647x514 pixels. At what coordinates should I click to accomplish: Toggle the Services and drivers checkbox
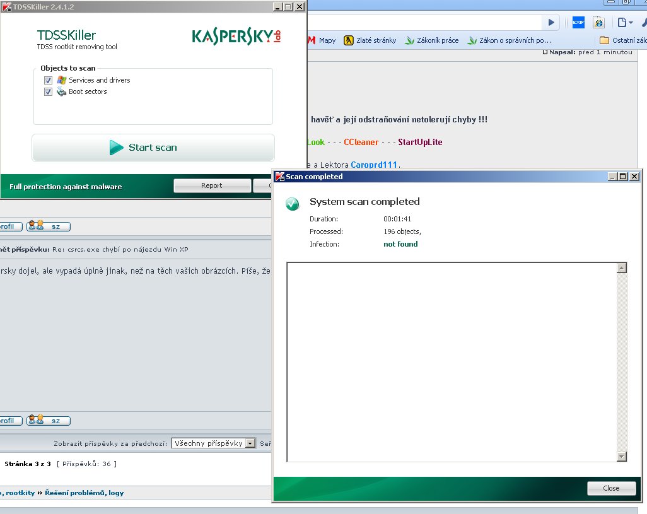pyautogui.click(x=48, y=81)
